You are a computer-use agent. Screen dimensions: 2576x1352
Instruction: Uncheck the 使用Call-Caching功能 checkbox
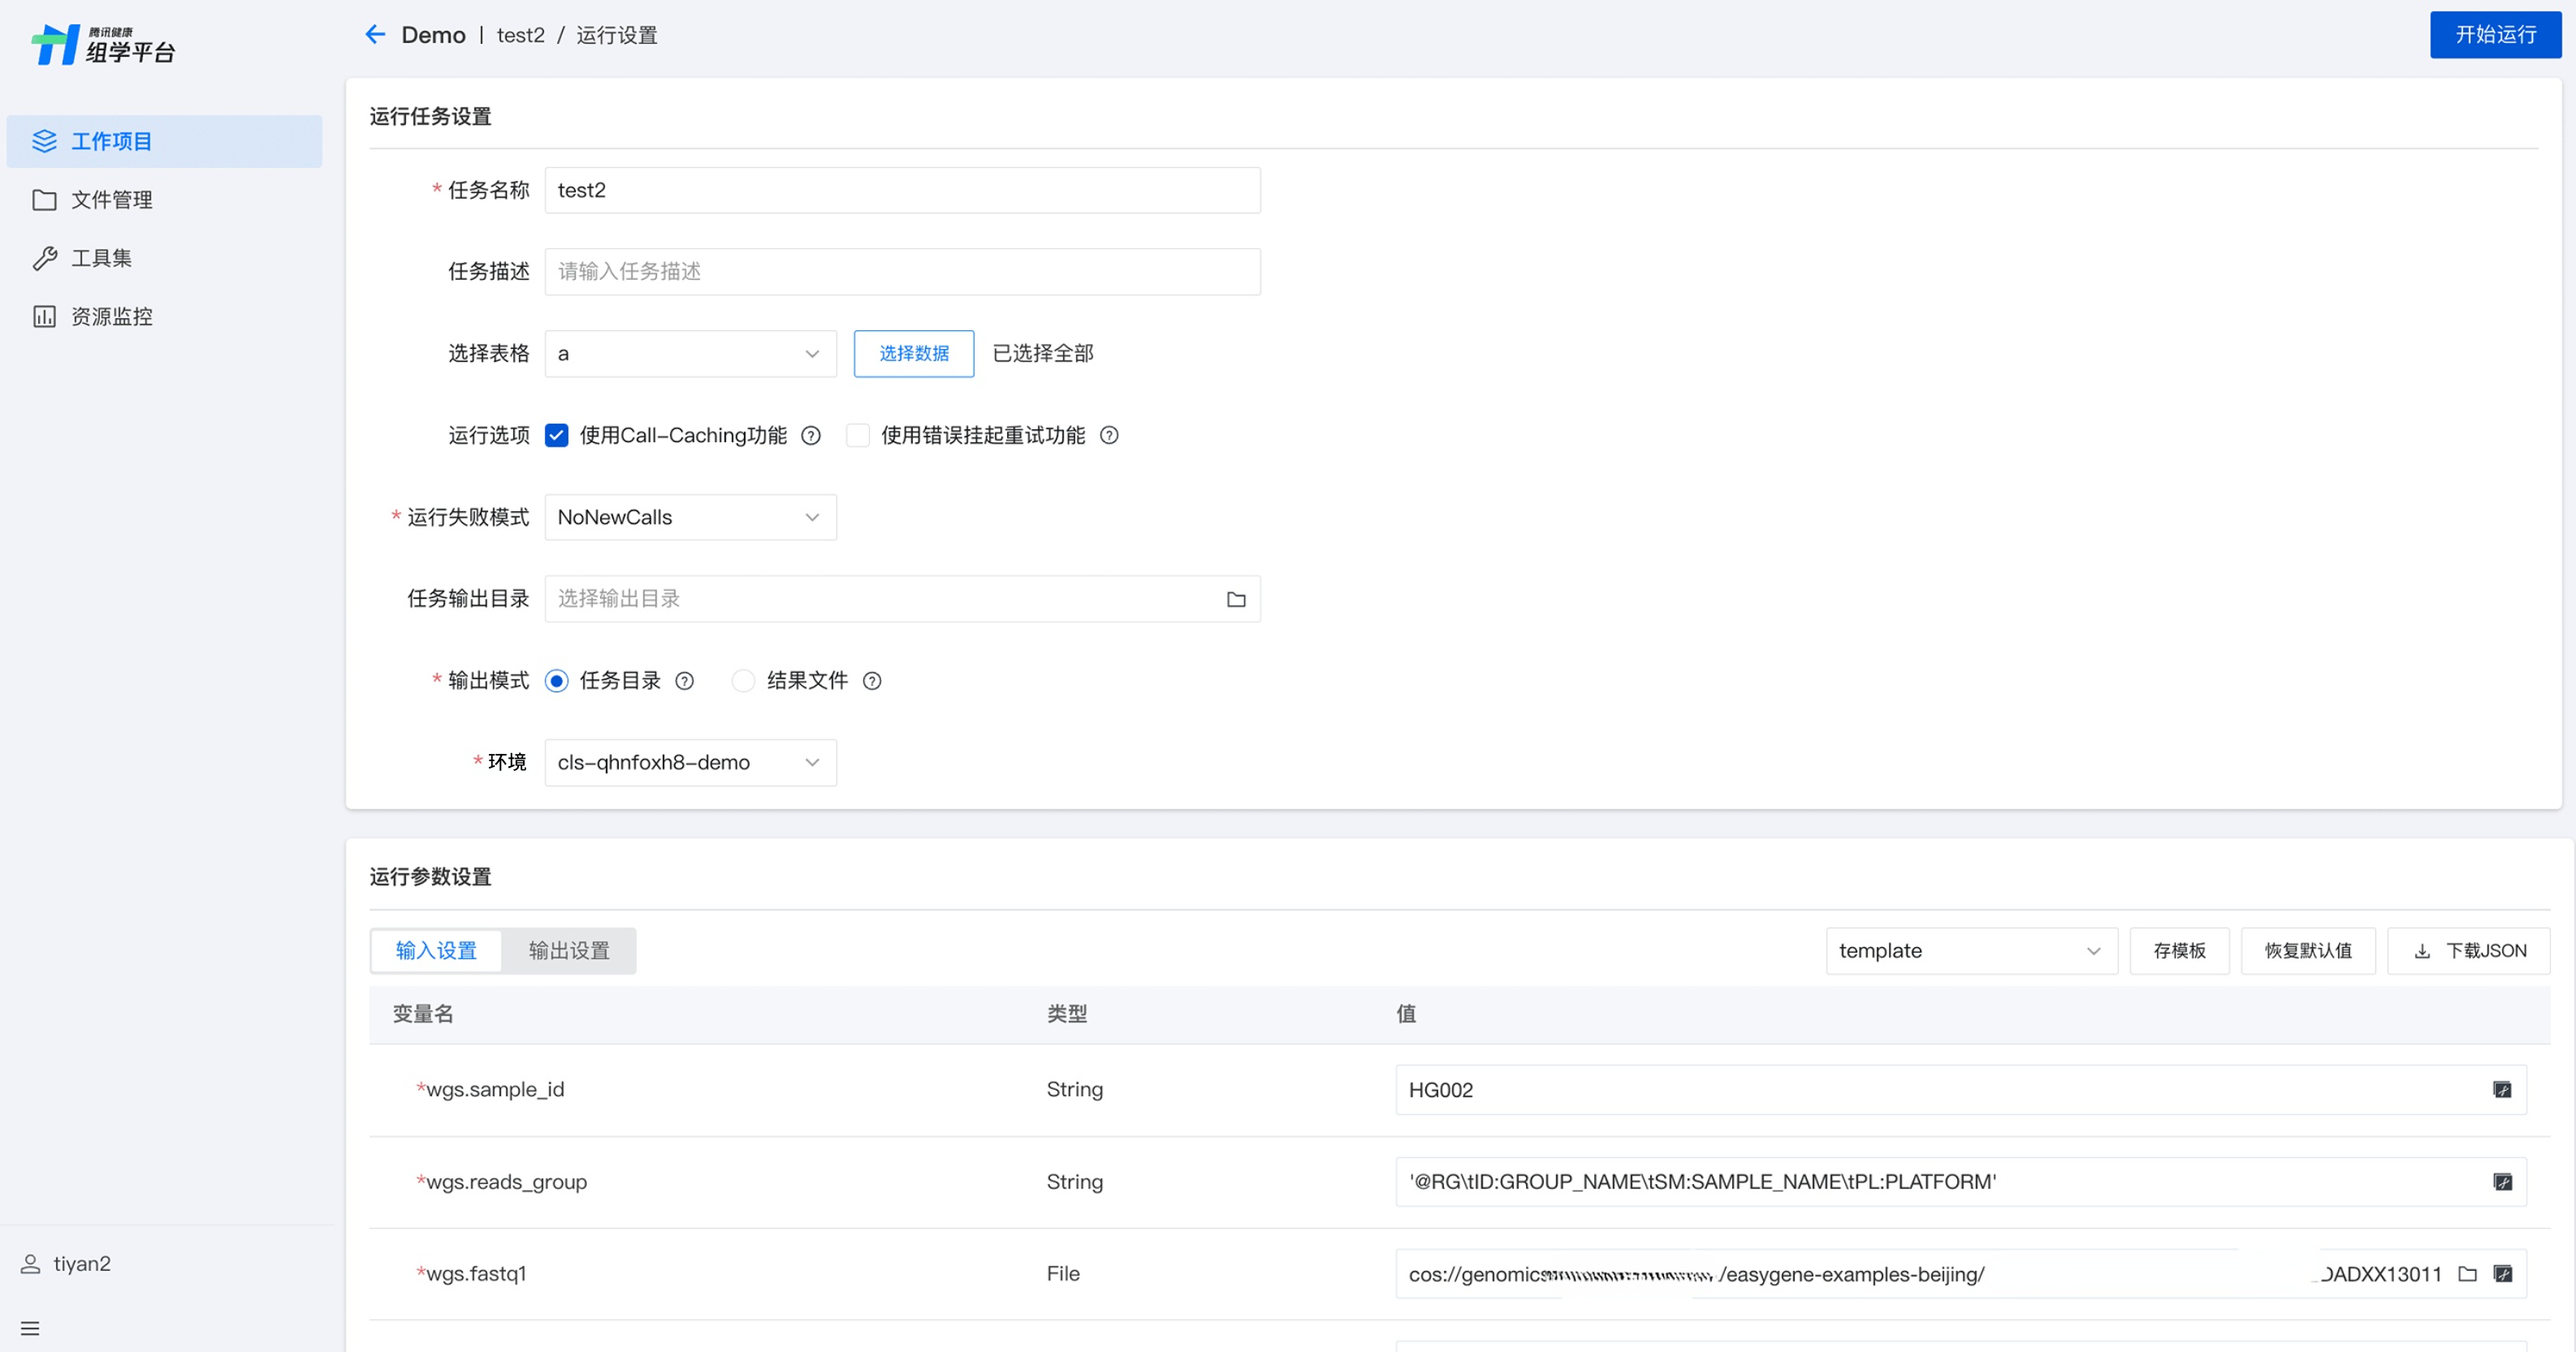point(557,436)
